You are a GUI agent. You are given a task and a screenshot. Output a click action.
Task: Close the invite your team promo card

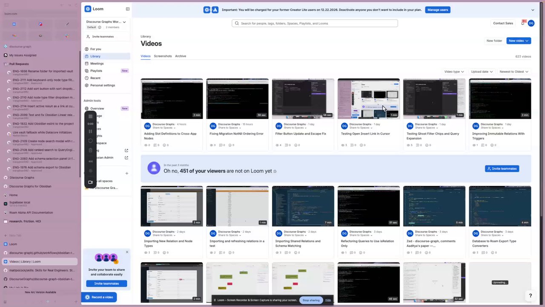pos(127,252)
